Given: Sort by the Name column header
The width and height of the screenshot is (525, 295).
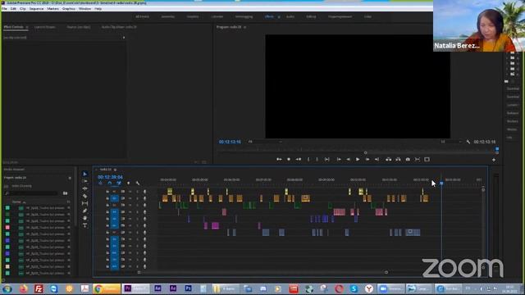Looking at the screenshot, I should coord(16,202).
